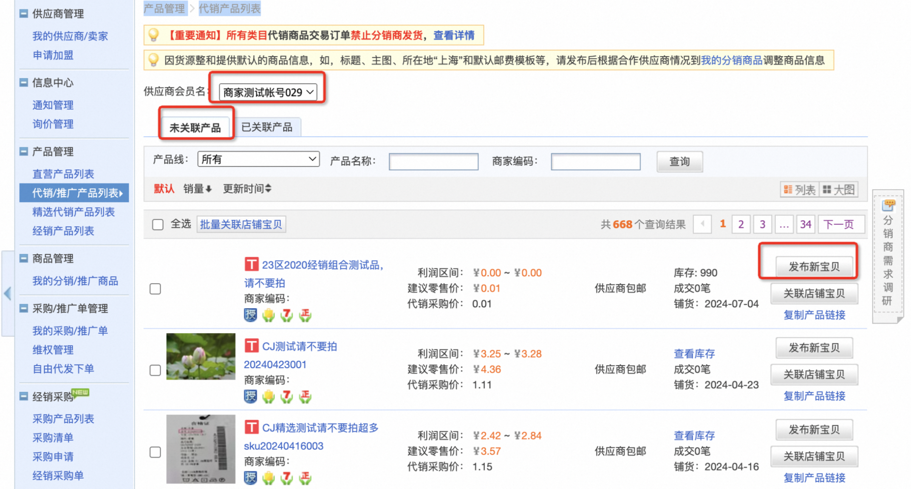Click 批量关联店铺宝贝 button
The height and width of the screenshot is (489, 911).
241,224
